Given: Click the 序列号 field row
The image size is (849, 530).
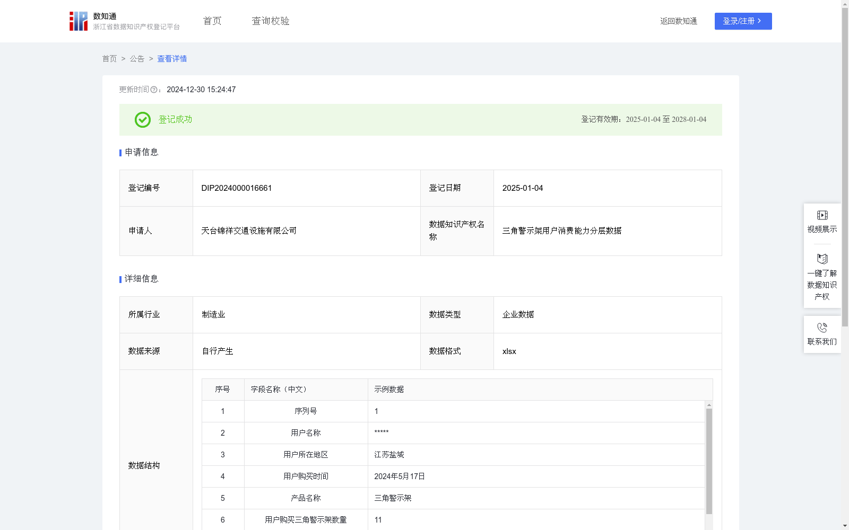Looking at the screenshot, I should click(x=453, y=411).
